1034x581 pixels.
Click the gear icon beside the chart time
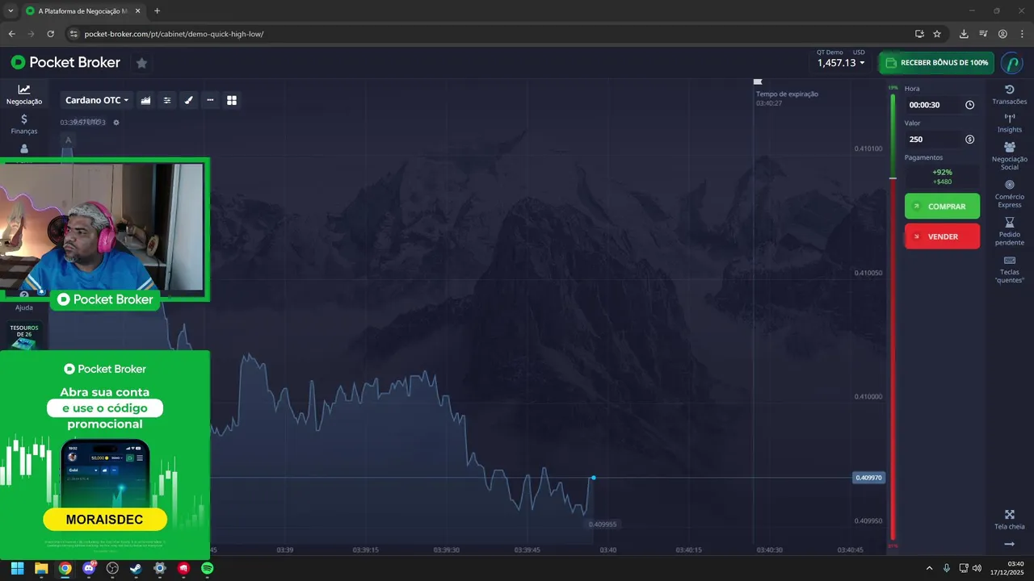tap(116, 123)
